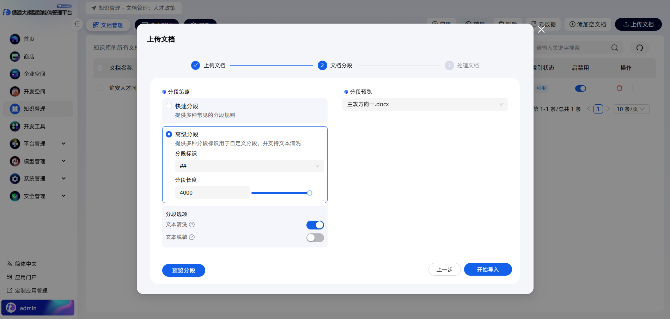670x319 pixels.
Task: Open the 分段标识 dropdown
Action: point(249,166)
